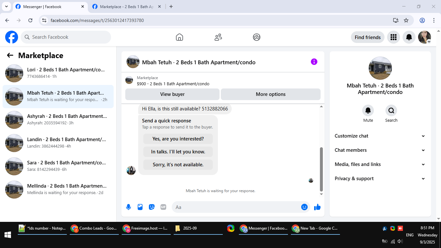441x248 pixels.
Task: Go to the Home feed icon
Action: 179,37
